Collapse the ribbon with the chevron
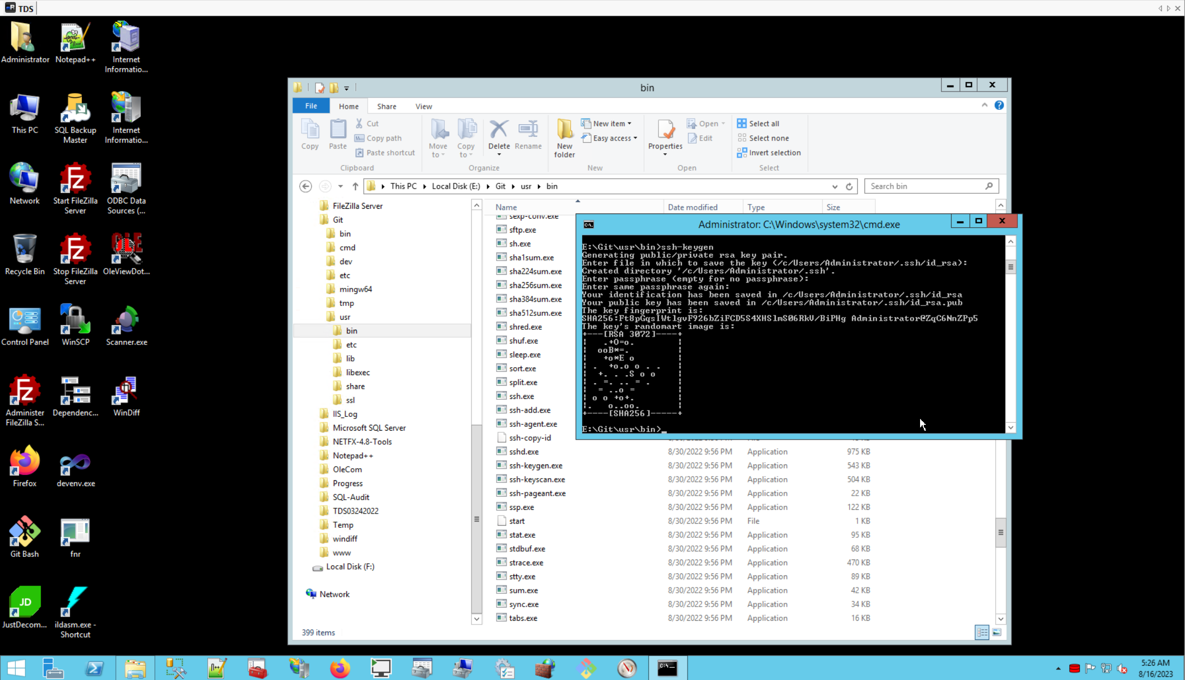Viewport: 1185px width, 680px height. 985,105
